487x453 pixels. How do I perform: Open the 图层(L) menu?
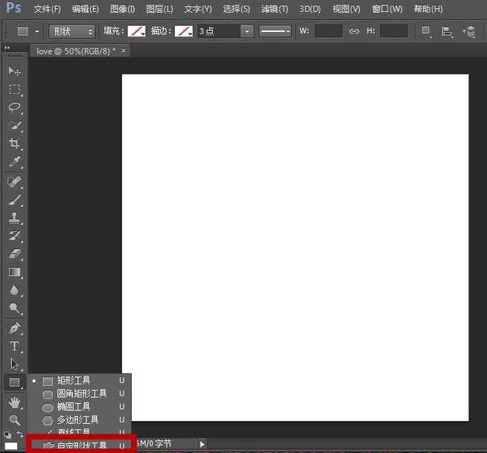tap(159, 9)
